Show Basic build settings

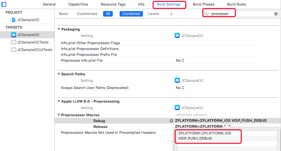click(x=64, y=14)
